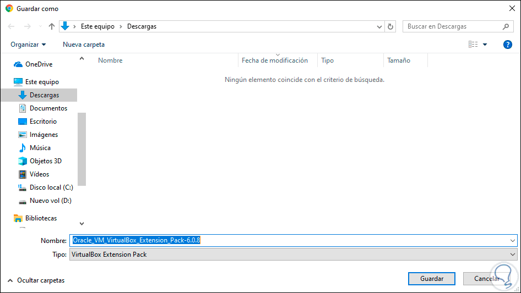
Task: Sort by the Tipo column header
Action: (x=350, y=60)
